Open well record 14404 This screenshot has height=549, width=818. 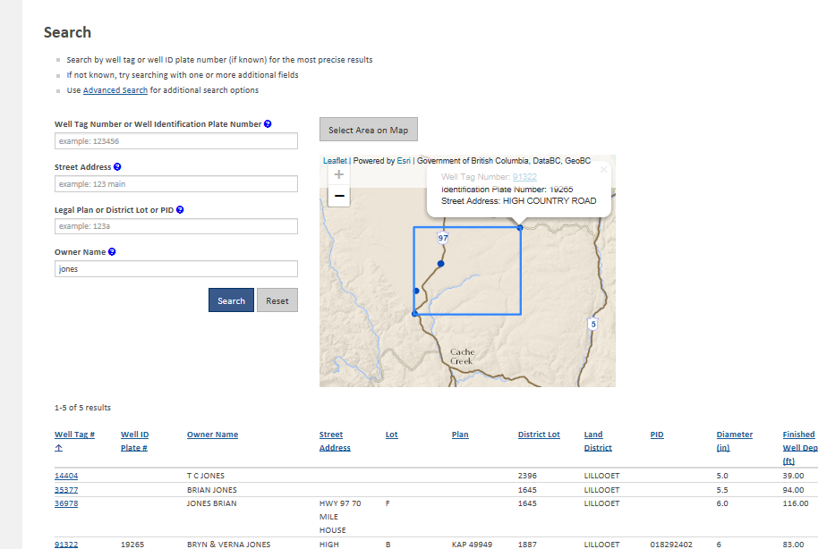point(66,475)
